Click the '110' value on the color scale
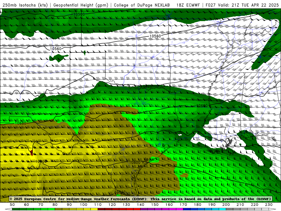Viewport: 281px width, 211px height. click(98, 205)
